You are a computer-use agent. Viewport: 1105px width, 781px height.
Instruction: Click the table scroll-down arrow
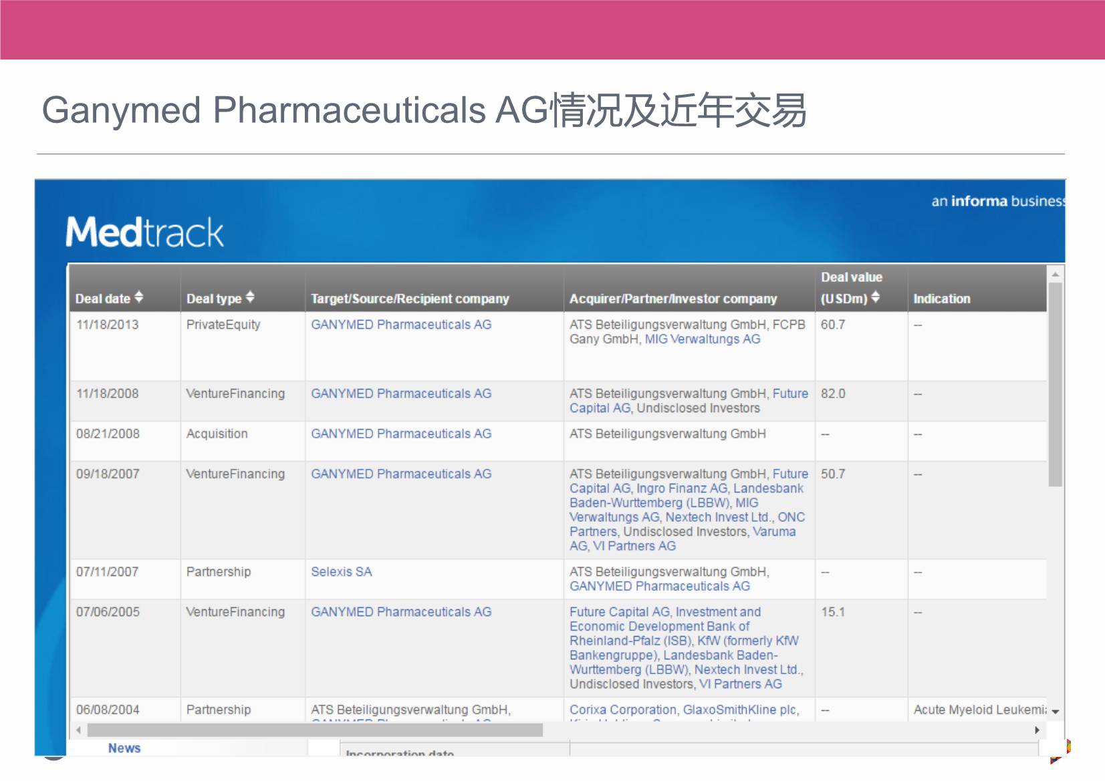[1055, 712]
